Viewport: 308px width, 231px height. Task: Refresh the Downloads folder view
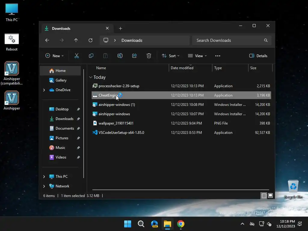click(90, 40)
